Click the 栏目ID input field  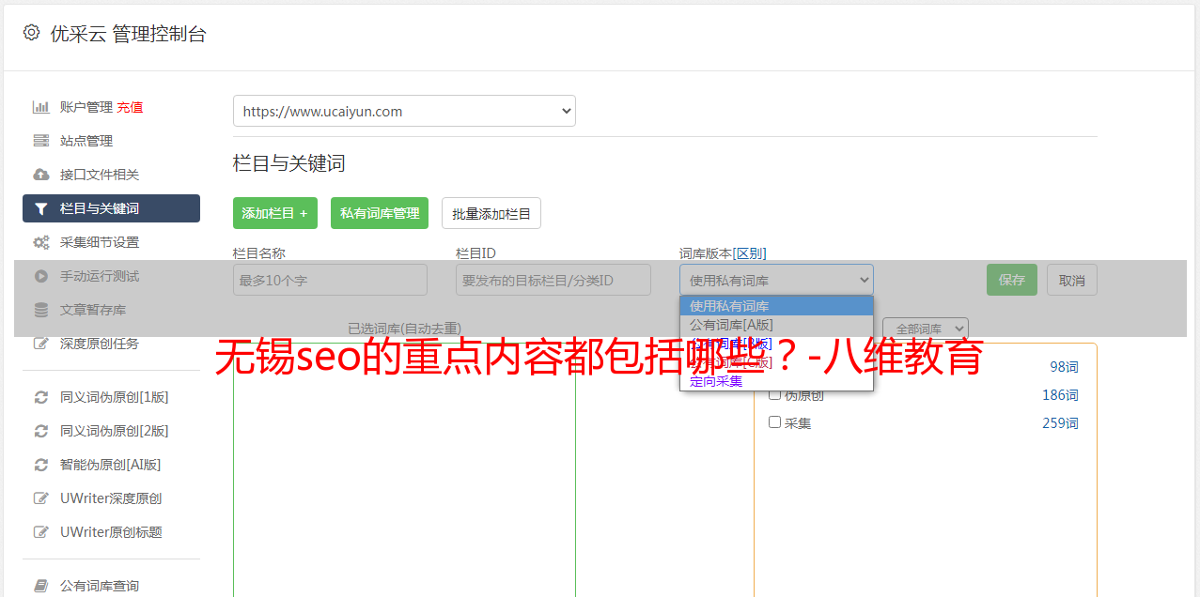point(553,280)
